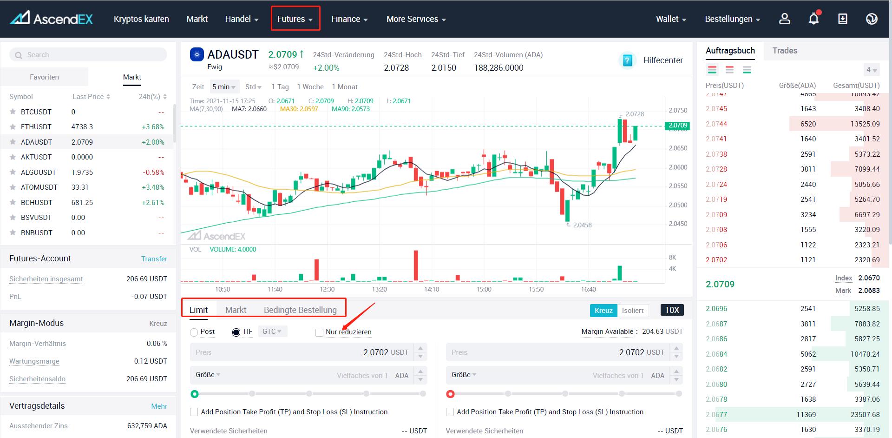Image resolution: width=892 pixels, height=438 pixels.
Task: Switch margin mode to Kreuz
Action: pyautogui.click(x=603, y=310)
